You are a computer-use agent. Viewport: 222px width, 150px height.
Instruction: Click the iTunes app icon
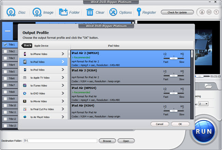(x=25, y=85)
